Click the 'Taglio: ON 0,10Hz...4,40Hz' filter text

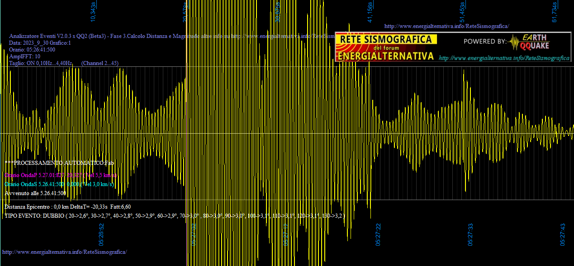(x=41, y=63)
